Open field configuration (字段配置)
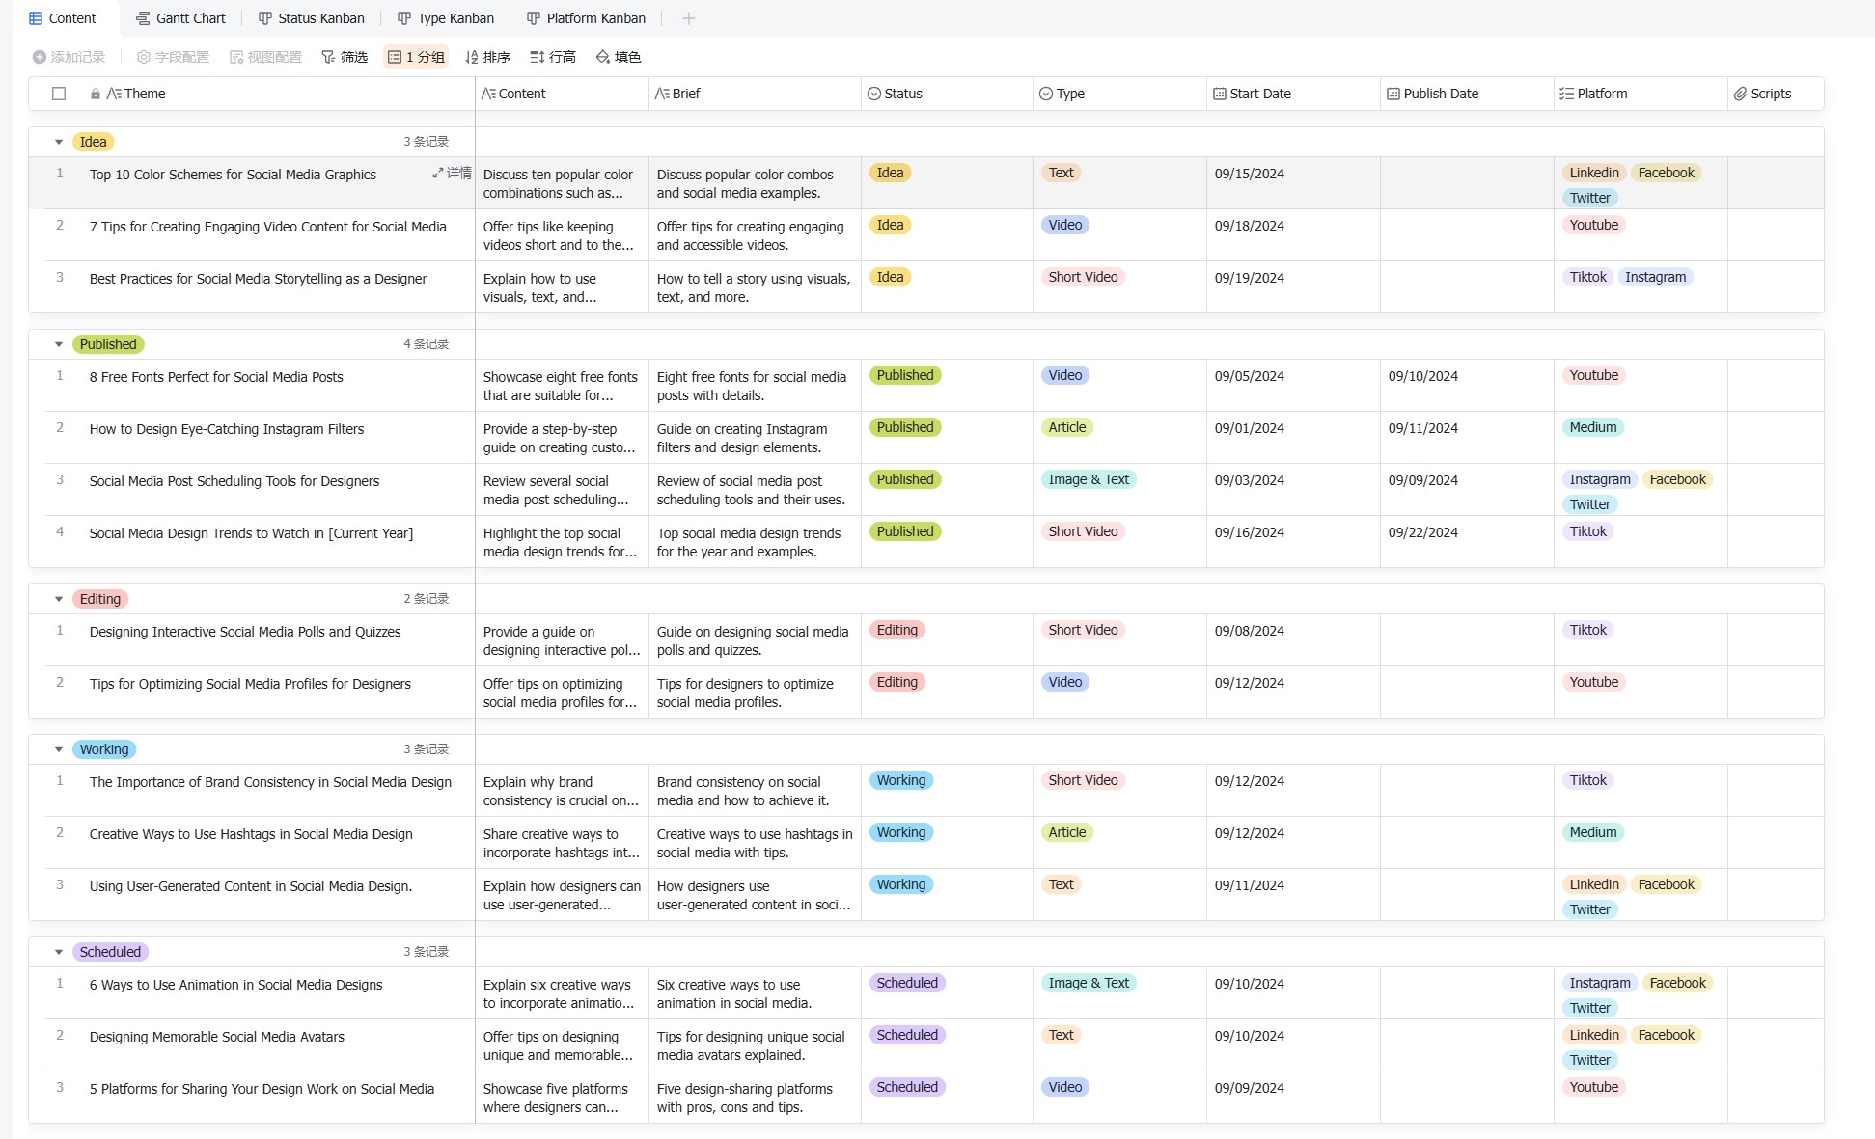This screenshot has height=1139, width=1875. (x=173, y=57)
